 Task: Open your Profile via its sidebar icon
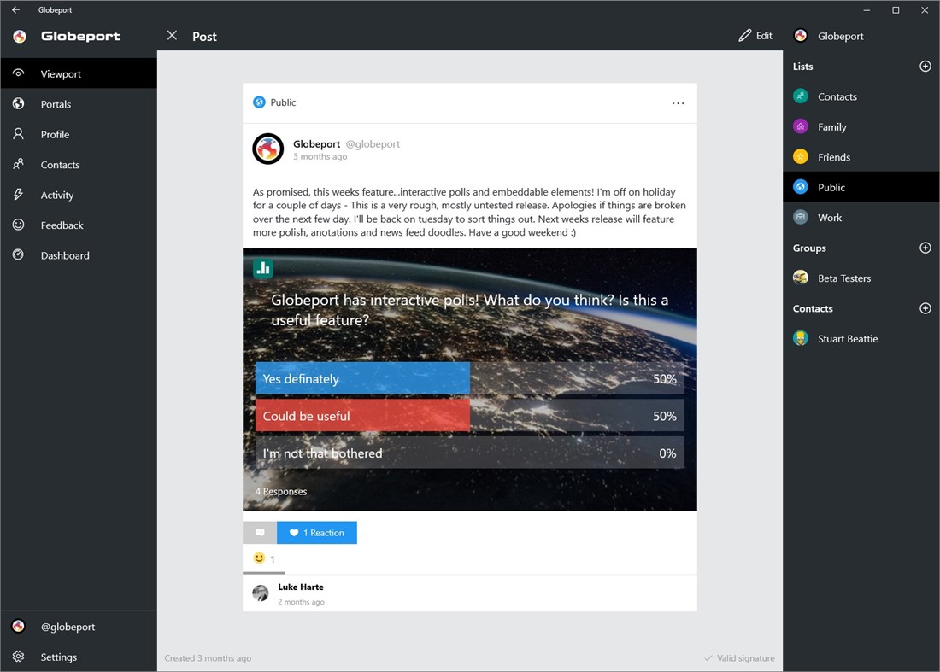click(18, 134)
